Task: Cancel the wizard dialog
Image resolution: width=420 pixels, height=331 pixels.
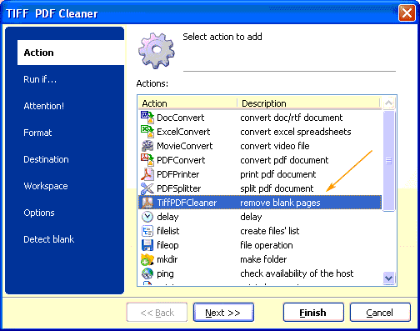Action: (380, 313)
